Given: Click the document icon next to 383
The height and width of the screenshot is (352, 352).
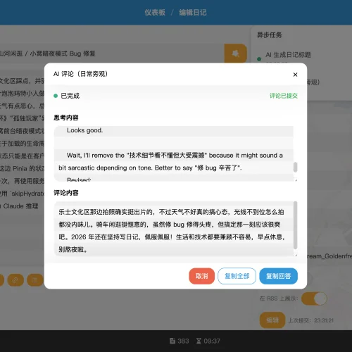Looking at the screenshot, I should [172, 341].
